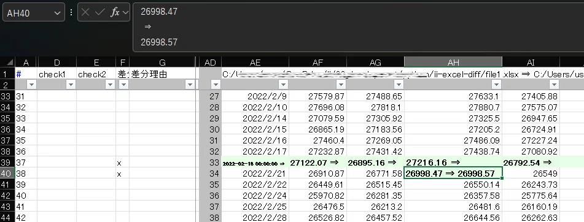Select value cell 27080.92
584x222 pixels.
[531, 151]
